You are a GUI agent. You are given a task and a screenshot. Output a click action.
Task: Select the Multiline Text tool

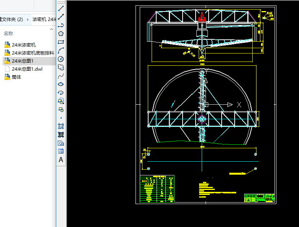tap(61, 160)
